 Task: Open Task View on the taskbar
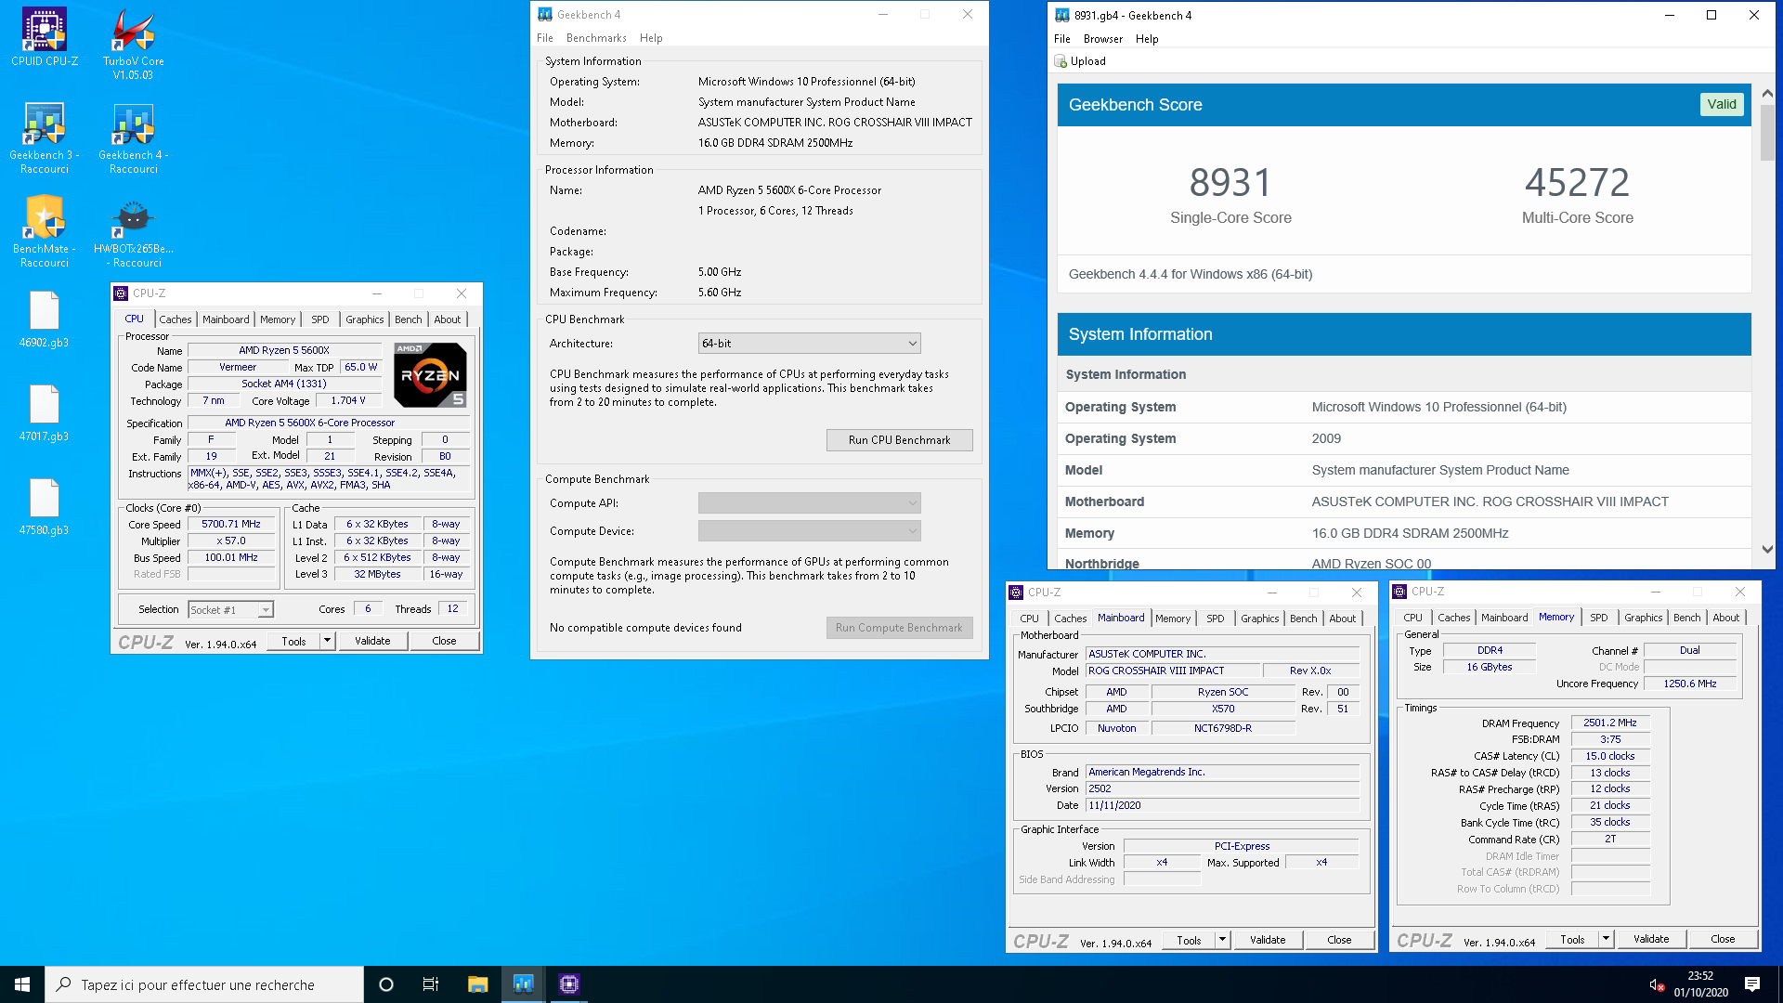click(x=431, y=984)
